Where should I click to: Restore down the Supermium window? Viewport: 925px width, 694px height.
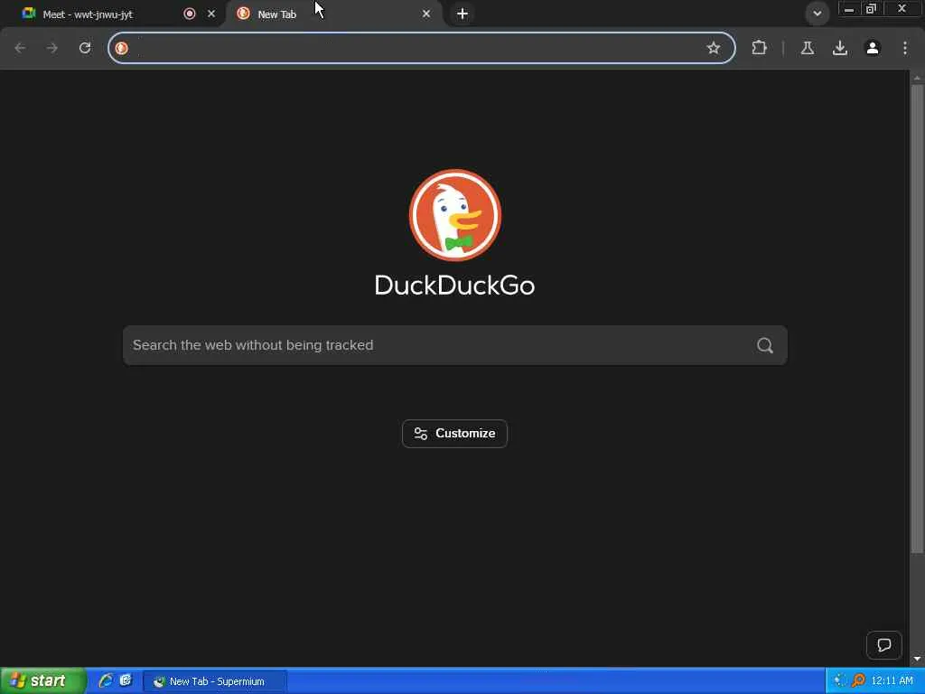(871, 9)
